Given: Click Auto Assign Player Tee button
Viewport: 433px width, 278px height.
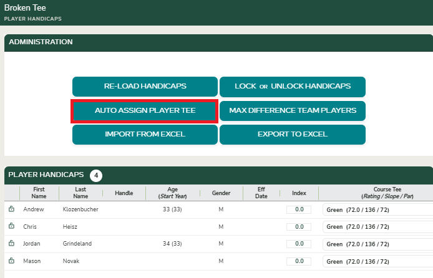Looking at the screenshot, I should (145, 111).
